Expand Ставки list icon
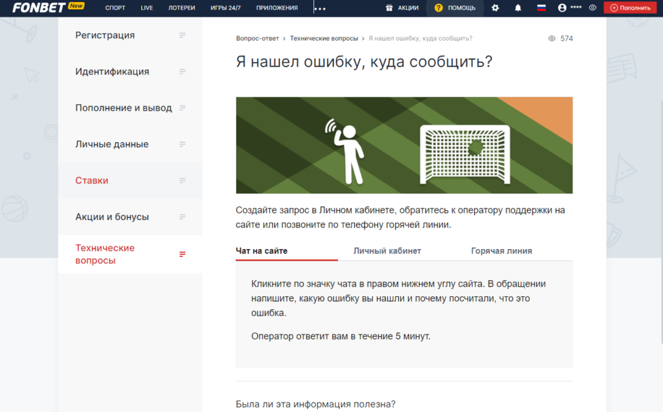 tap(182, 180)
